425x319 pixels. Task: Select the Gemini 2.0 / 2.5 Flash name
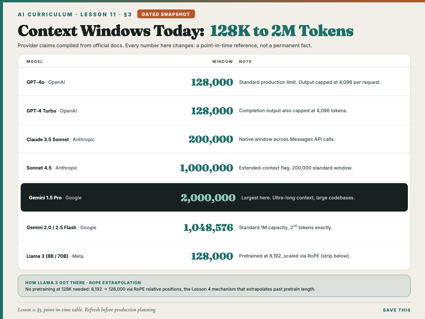(x=61, y=227)
